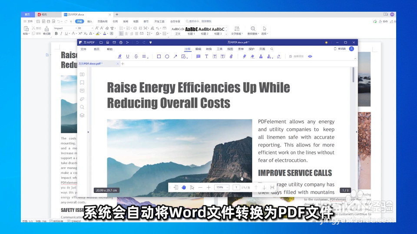Open the search panel in sidebar
417x234 pixels.
pos(82,107)
